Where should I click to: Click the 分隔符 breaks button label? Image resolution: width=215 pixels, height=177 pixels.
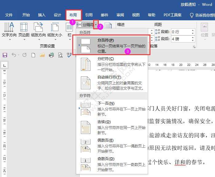click(88, 25)
